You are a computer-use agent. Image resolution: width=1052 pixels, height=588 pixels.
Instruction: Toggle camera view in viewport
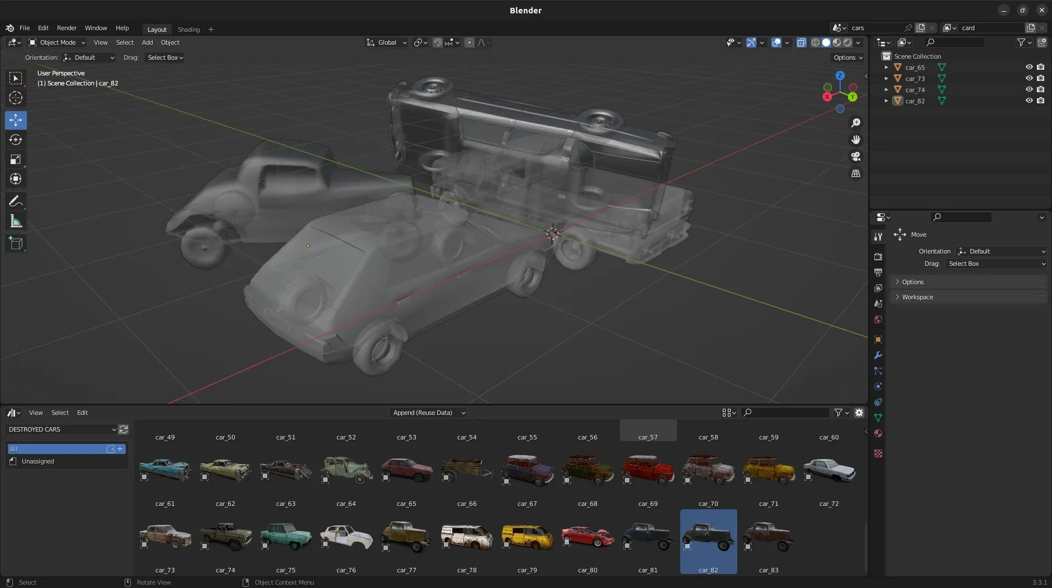[x=855, y=156]
